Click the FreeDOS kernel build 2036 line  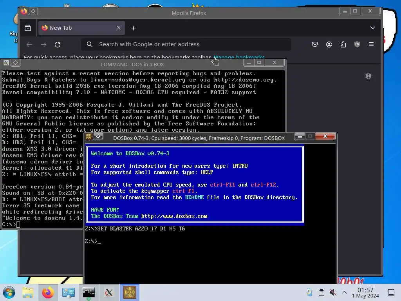click(x=129, y=86)
